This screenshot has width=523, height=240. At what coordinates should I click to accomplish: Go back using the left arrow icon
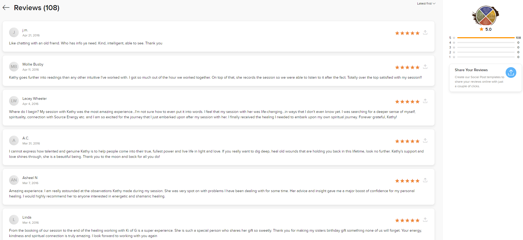[6, 8]
